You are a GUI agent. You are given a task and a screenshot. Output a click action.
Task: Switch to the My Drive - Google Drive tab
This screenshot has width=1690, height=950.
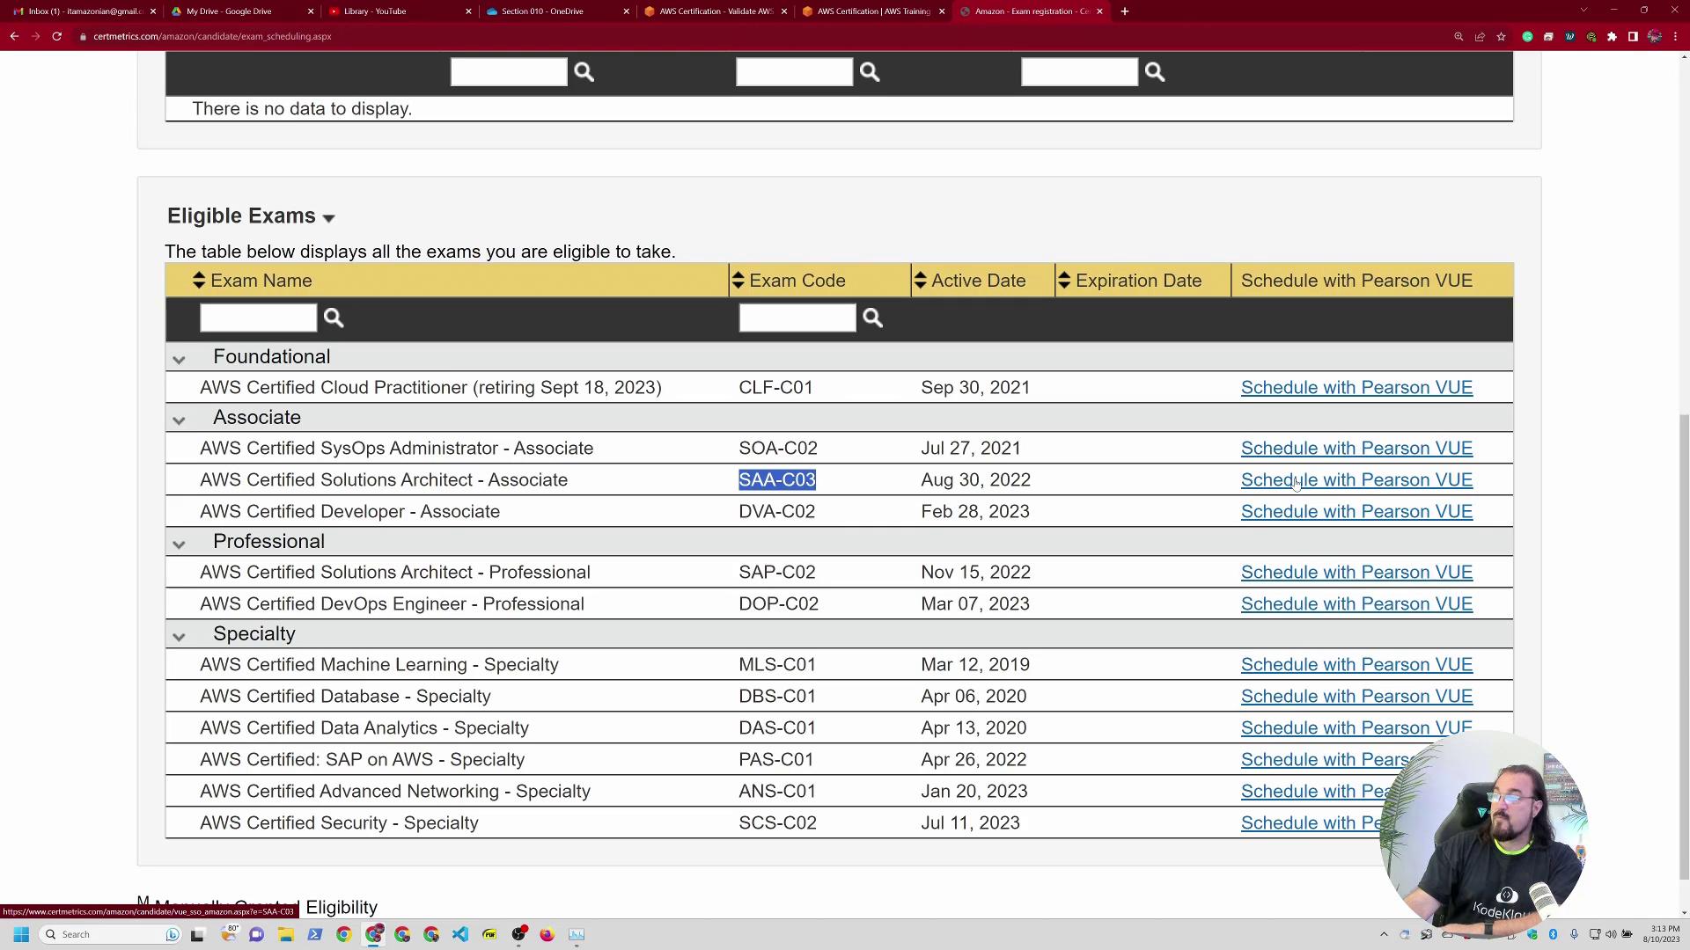coord(229,11)
